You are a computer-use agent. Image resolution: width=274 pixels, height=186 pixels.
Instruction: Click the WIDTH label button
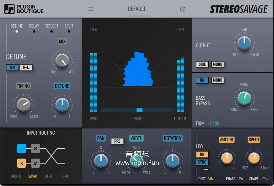tap(136, 138)
